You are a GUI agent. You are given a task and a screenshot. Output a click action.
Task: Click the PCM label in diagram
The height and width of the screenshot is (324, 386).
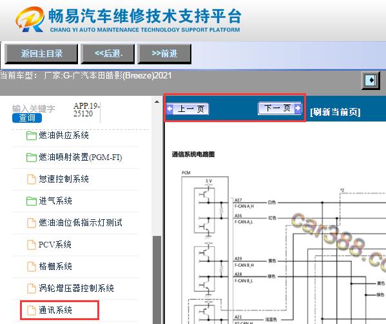point(186,173)
